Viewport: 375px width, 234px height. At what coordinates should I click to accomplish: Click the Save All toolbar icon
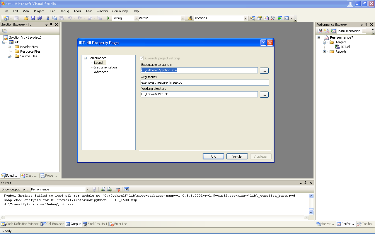point(40,18)
